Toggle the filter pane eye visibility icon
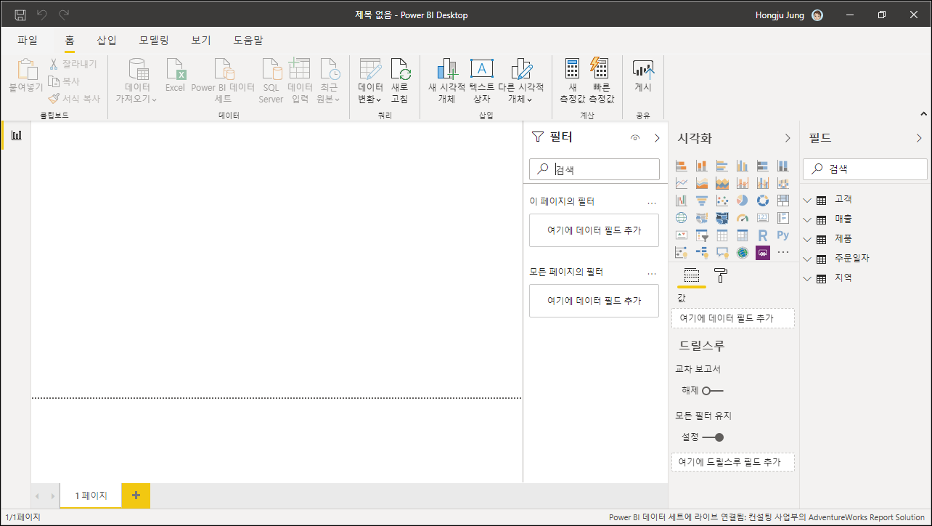The width and height of the screenshot is (932, 526). pos(635,138)
